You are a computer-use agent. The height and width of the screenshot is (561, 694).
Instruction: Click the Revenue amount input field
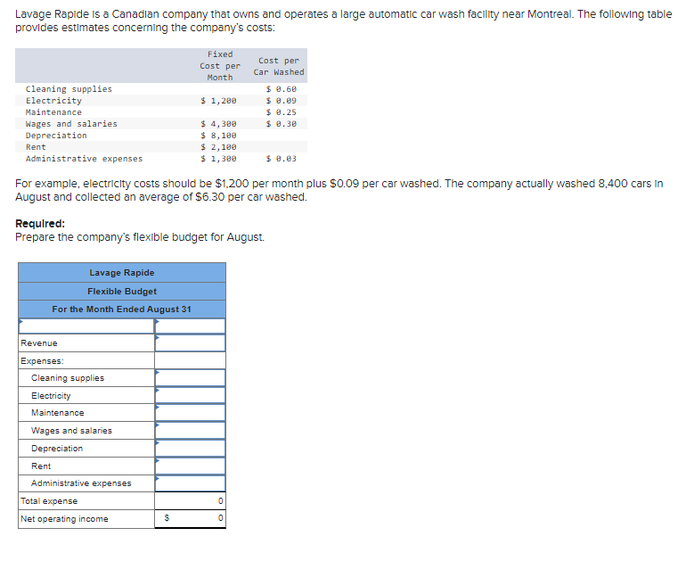pyautogui.click(x=190, y=343)
